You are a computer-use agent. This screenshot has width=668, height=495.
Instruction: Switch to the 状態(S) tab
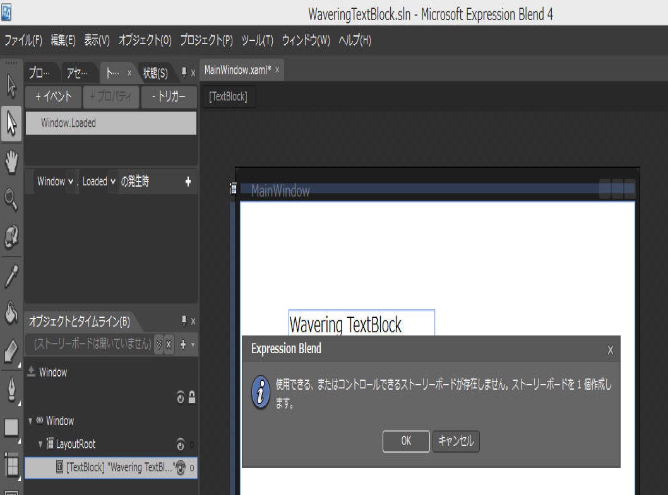pos(155,73)
